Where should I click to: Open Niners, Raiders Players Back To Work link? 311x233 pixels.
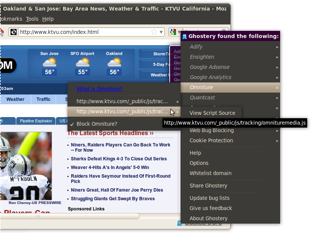point(121,148)
